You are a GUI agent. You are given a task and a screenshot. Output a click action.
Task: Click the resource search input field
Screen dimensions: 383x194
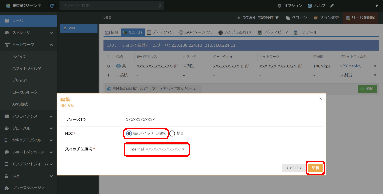click(109, 6)
